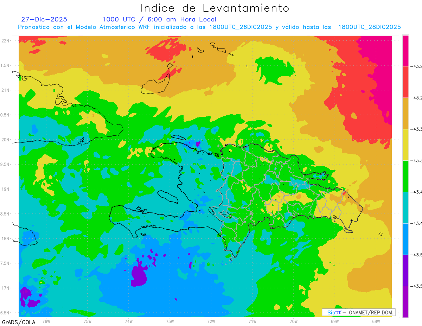This screenshot has width=422, height=326.
Task: Click the '70W' longitude label
Action: (x=294, y=321)
